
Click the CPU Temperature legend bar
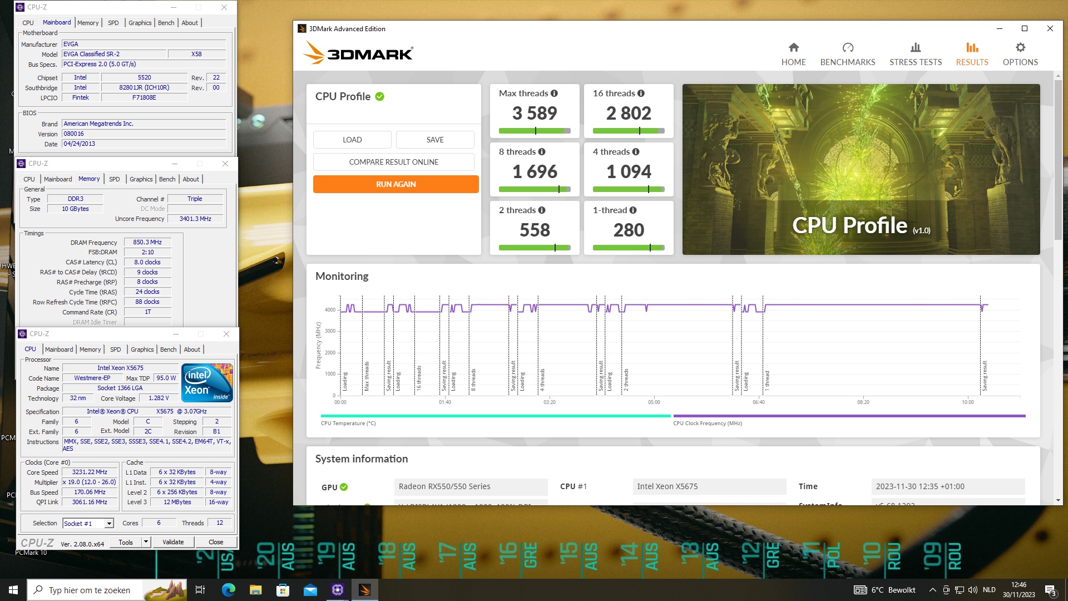pos(496,416)
